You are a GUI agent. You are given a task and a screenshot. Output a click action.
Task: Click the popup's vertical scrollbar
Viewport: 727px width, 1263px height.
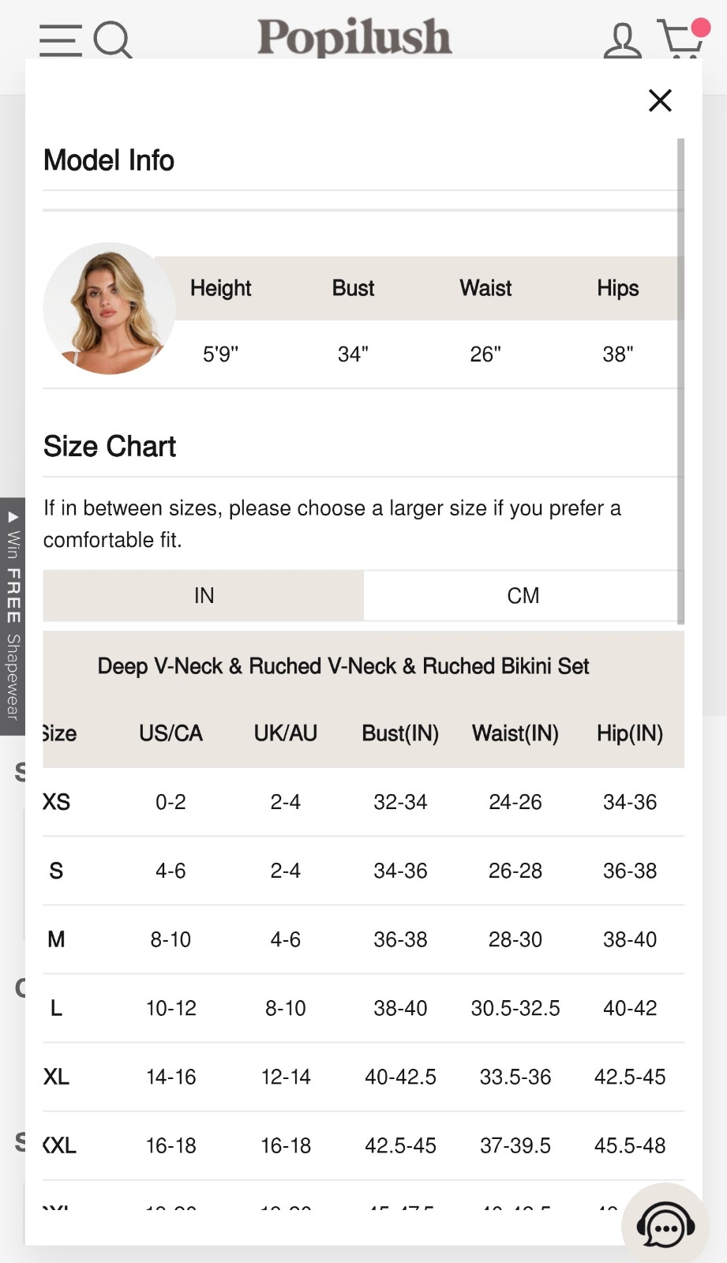[x=680, y=381]
